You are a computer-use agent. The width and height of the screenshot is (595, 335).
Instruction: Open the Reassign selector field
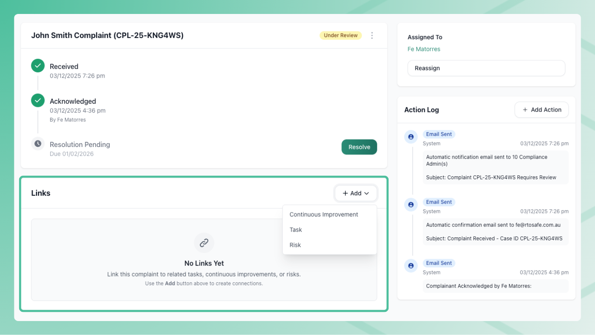point(486,68)
